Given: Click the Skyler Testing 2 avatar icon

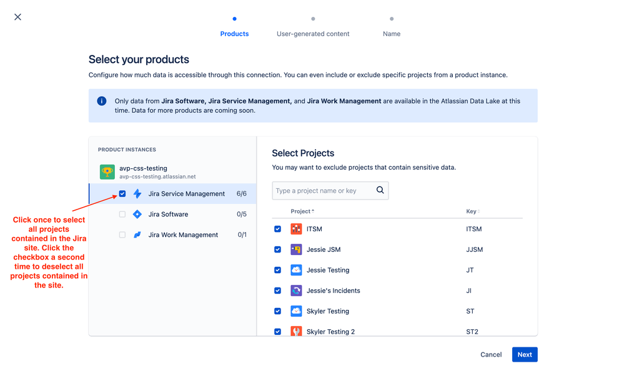Looking at the screenshot, I should (296, 331).
